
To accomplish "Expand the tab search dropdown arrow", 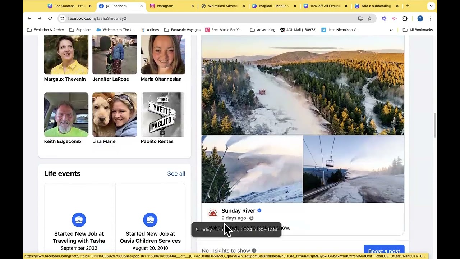I will click(x=431, y=6).
